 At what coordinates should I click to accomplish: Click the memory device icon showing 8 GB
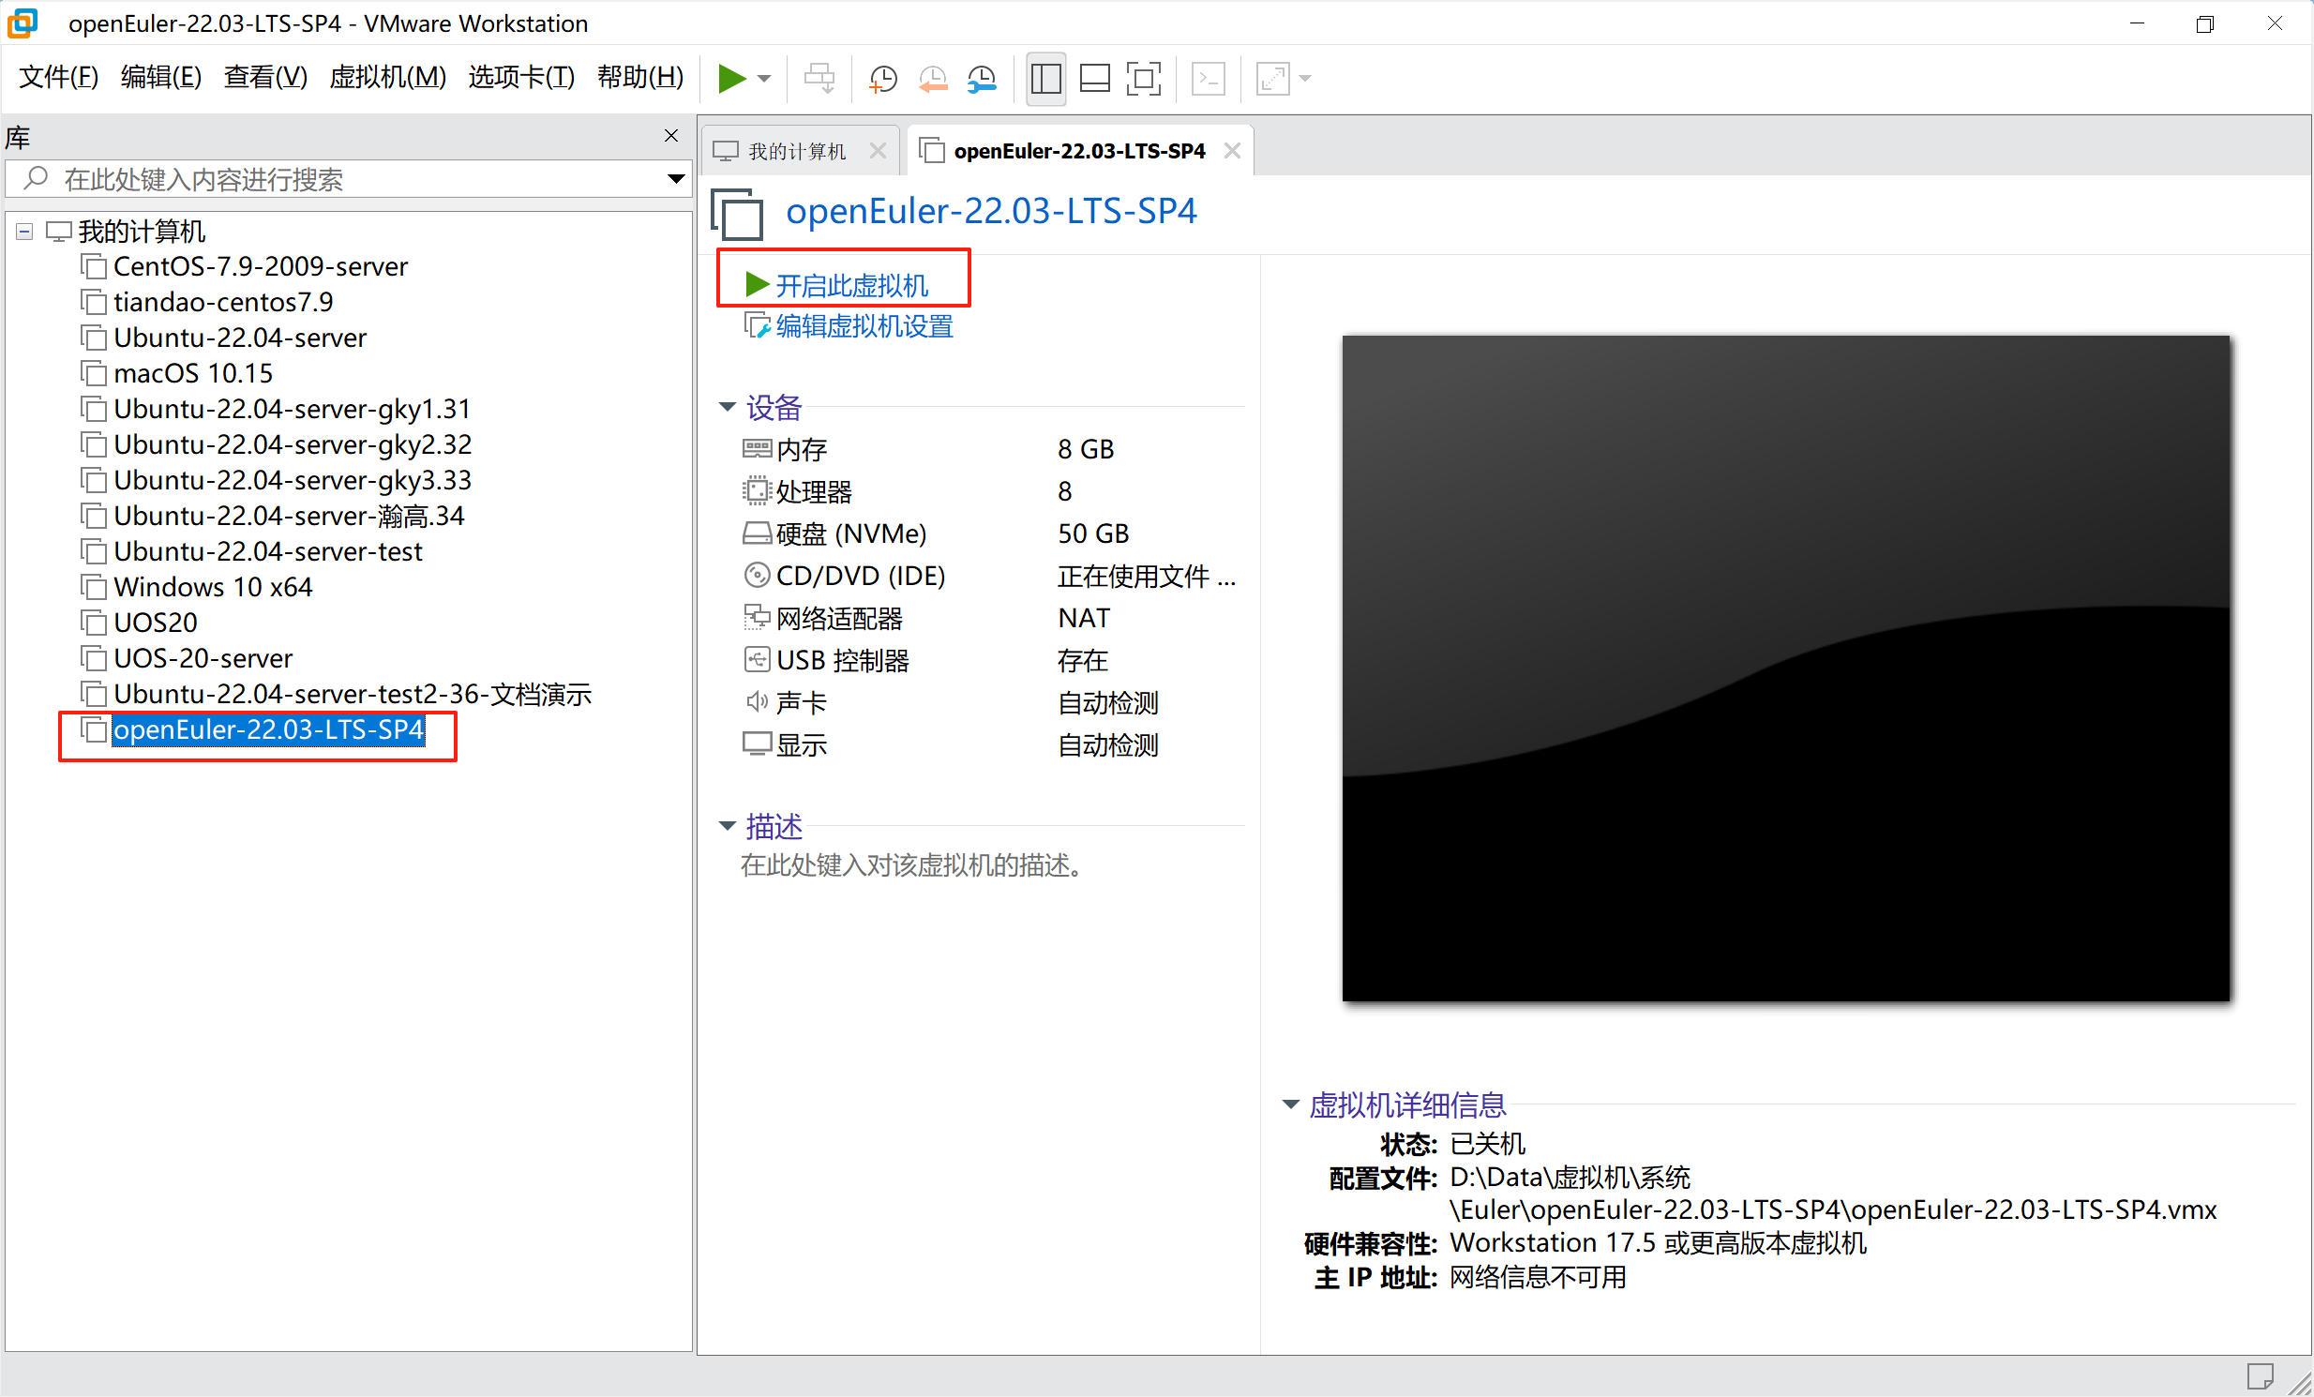point(757,449)
